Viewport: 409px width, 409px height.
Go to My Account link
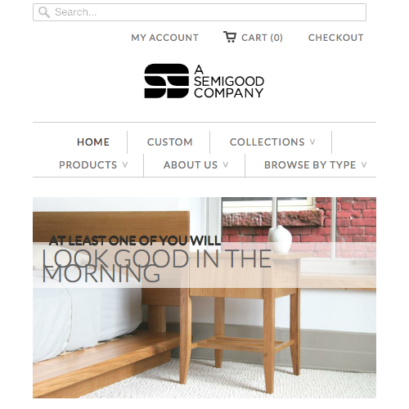[164, 38]
